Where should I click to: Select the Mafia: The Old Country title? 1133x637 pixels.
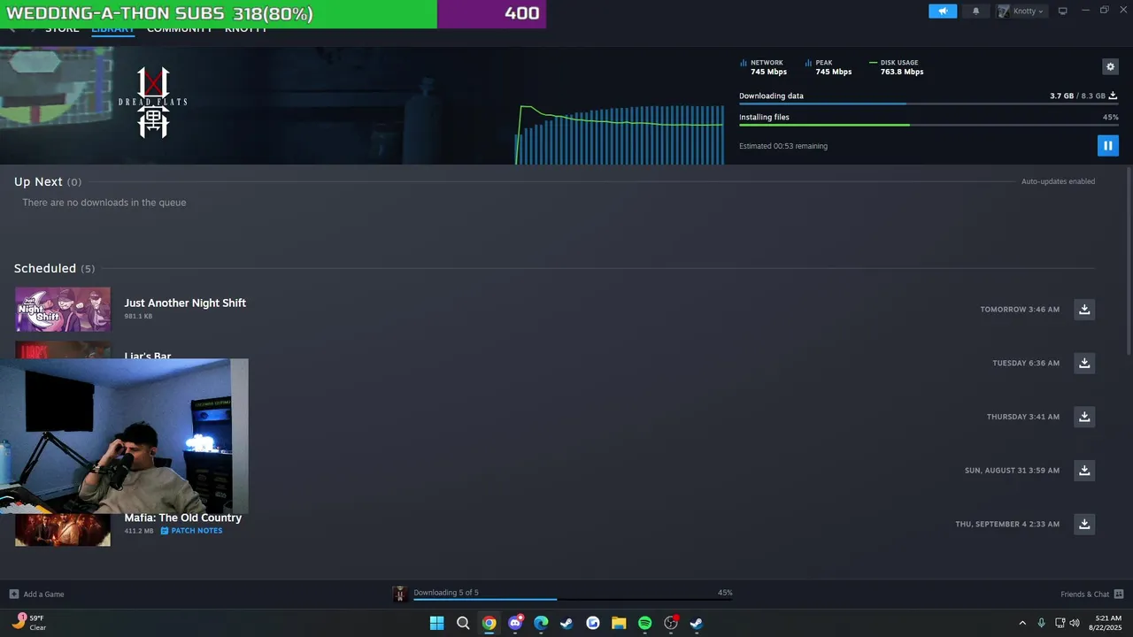coord(182,518)
